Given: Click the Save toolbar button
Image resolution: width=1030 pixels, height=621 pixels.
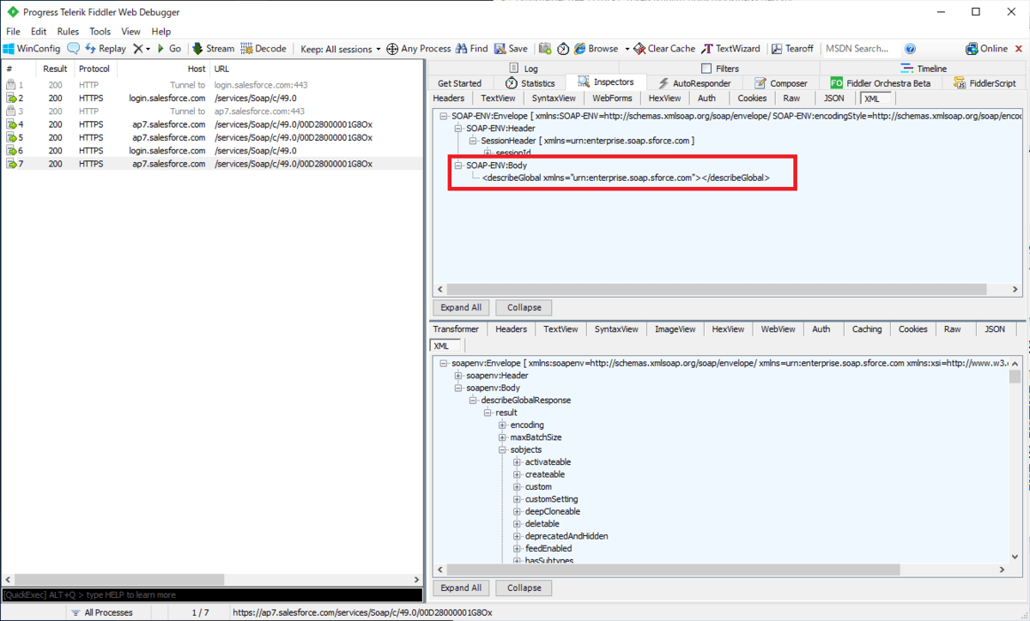Looking at the screenshot, I should 511,49.
